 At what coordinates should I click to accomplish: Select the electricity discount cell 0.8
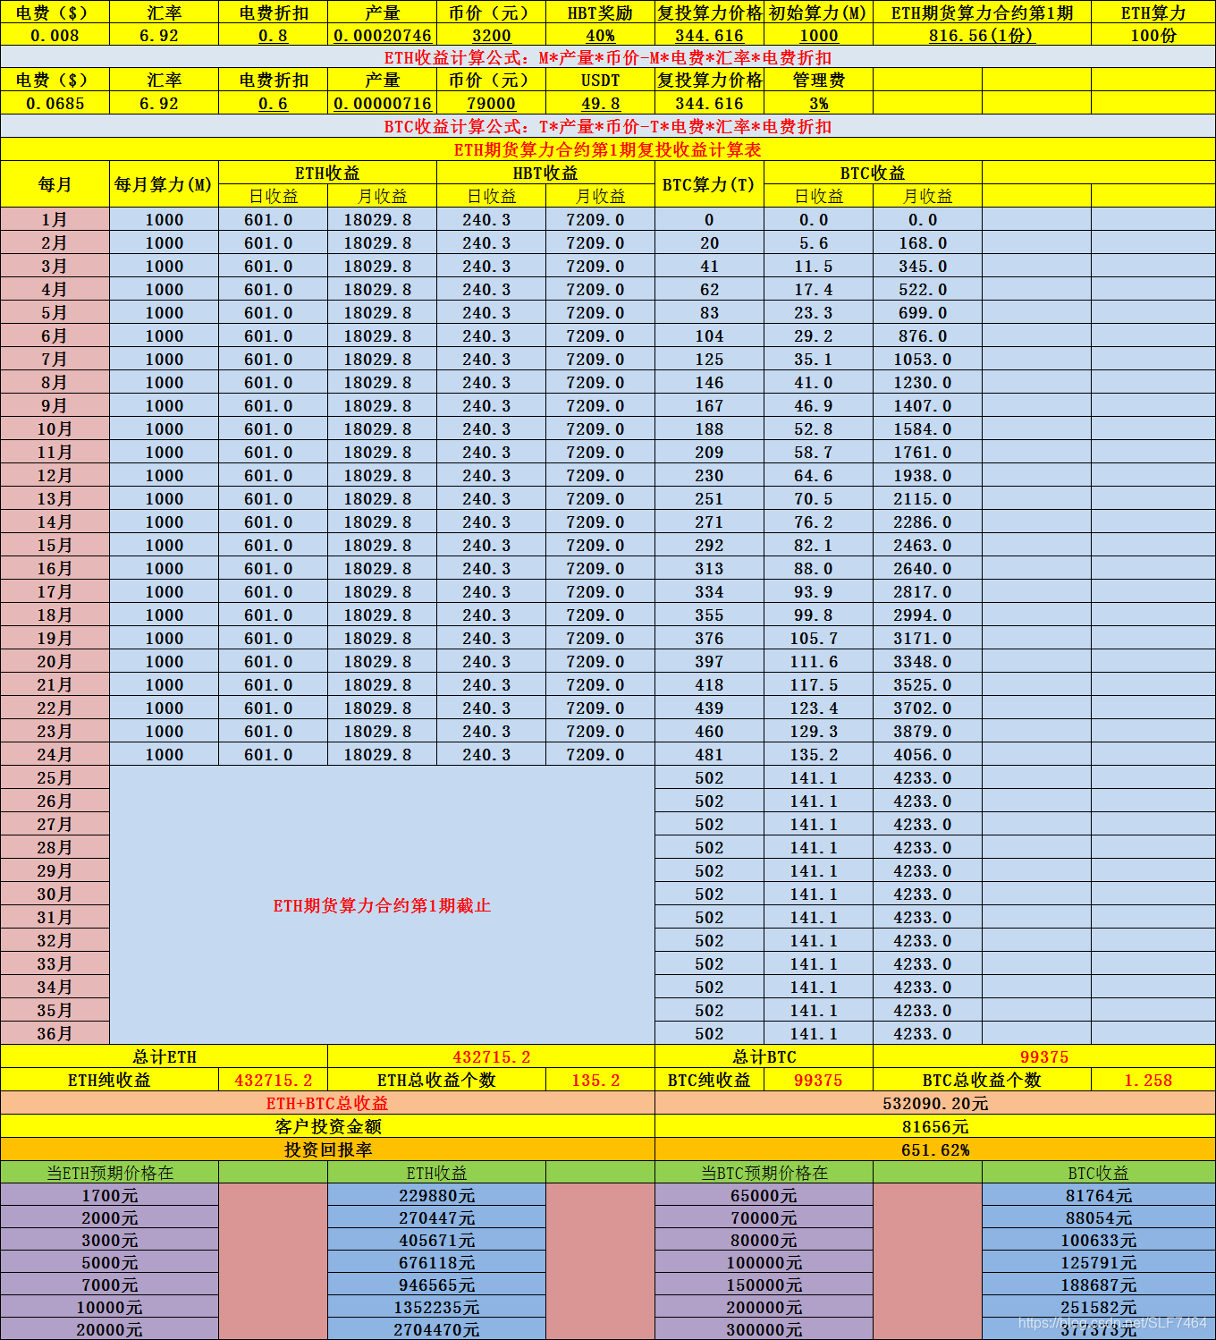pyautogui.click(x=273, y=36)
